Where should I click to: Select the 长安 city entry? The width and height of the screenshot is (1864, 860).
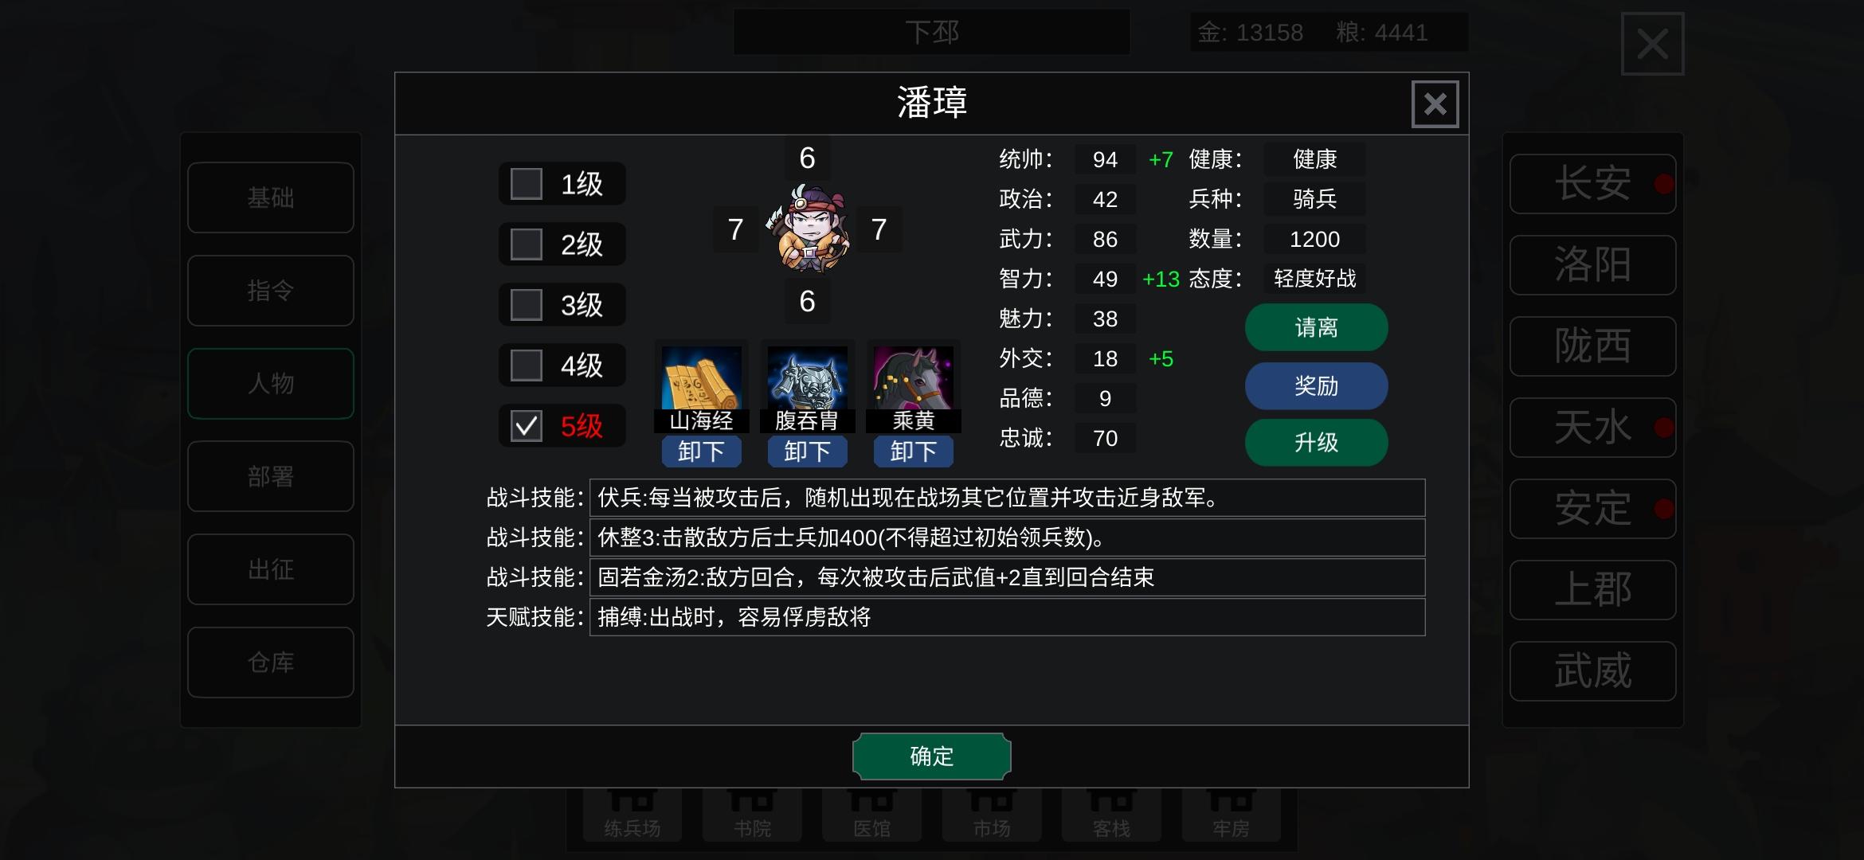tap(1592, 184)
